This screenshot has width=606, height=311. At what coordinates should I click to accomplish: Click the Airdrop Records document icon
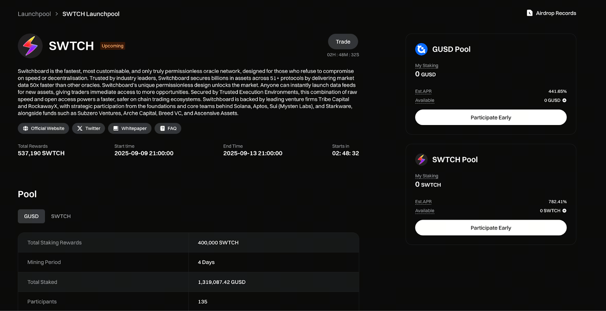click(529, 13)
